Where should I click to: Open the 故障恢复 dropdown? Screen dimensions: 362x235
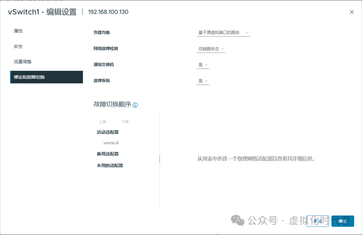click(203, 81)
